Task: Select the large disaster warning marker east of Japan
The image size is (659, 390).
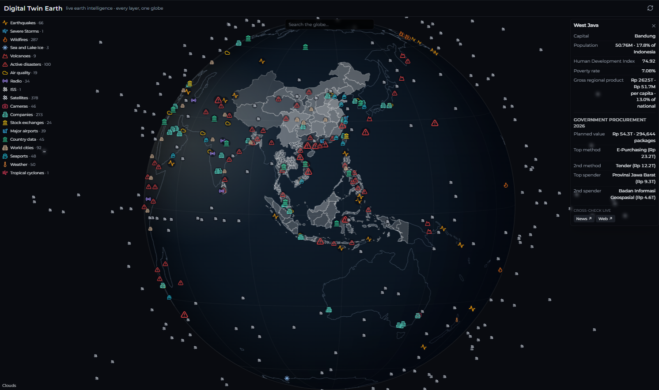Action: click(x=435, y=123)
